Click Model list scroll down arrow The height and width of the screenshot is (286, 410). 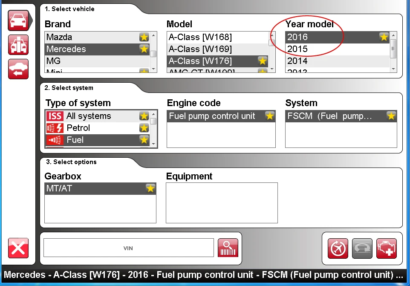(272, 69)
